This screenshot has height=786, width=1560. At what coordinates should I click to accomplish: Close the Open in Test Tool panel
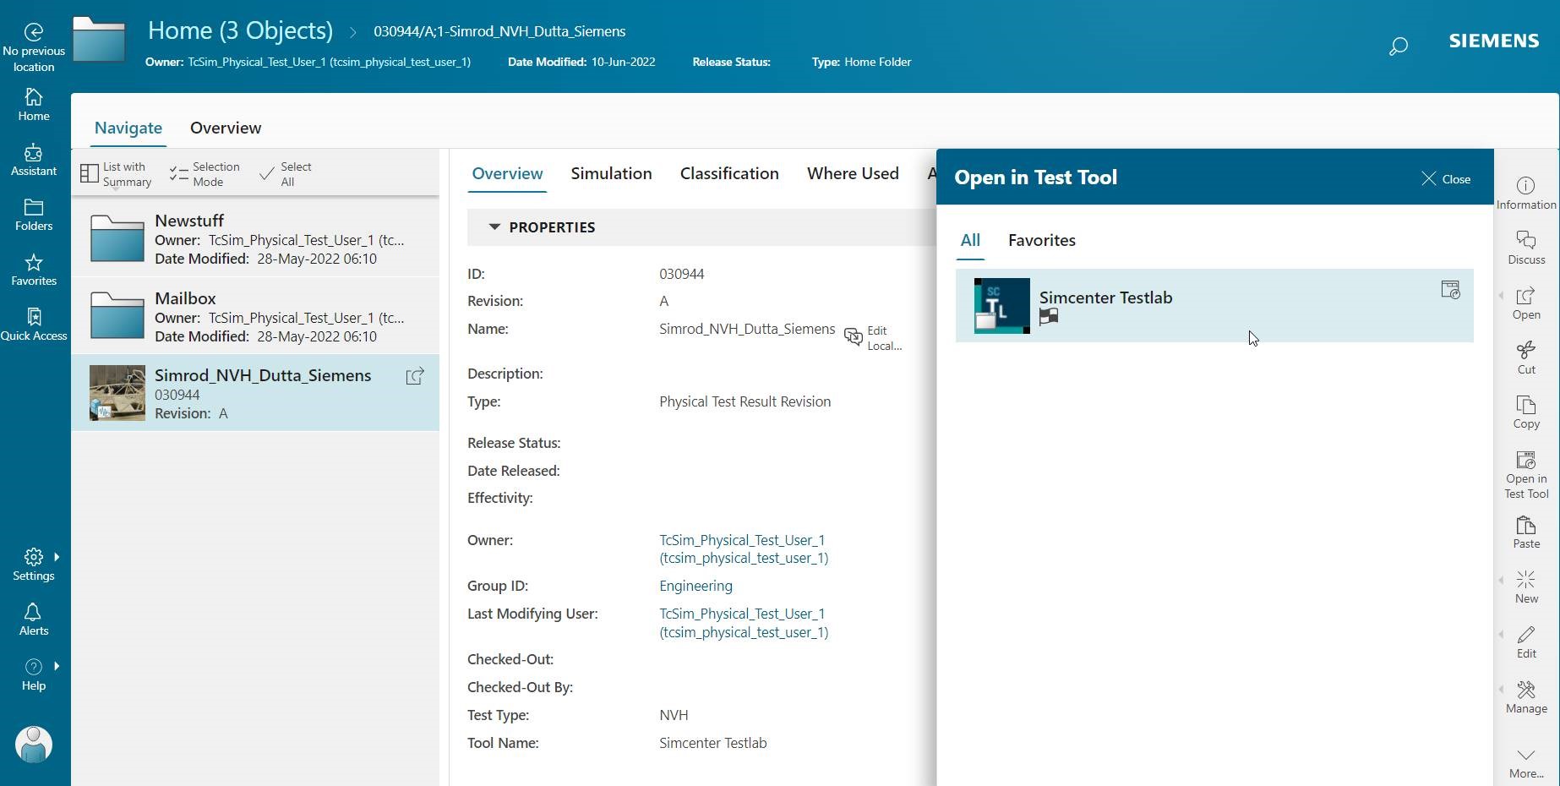pos(1445,178)
